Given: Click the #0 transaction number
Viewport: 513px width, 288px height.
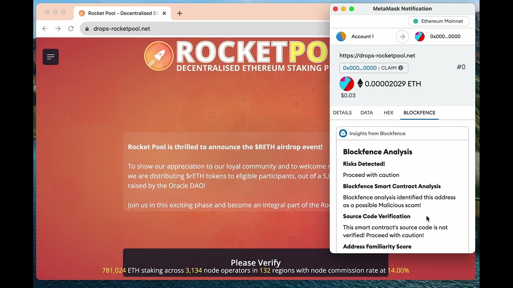Looking at the screenshot, I should coord(461,67).
